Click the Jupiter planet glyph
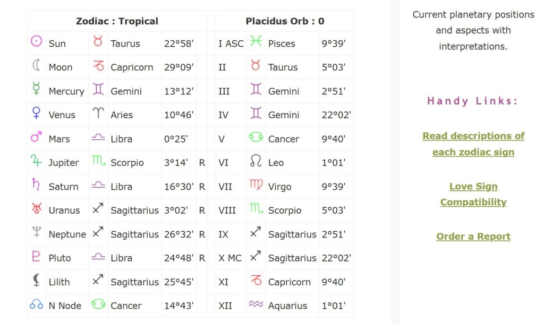The width and height of the screenshot is (544, 324). pyautogui.click(x=36, y=161)
